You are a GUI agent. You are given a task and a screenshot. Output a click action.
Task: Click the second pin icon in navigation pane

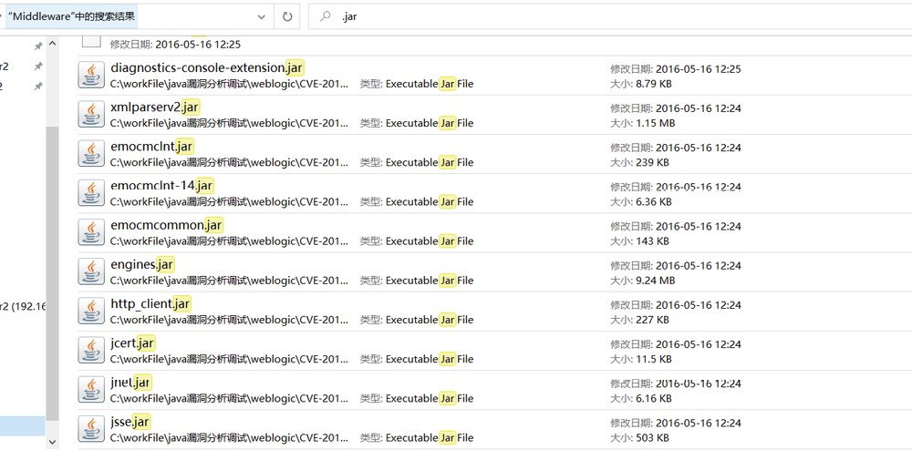pos(38,66)
